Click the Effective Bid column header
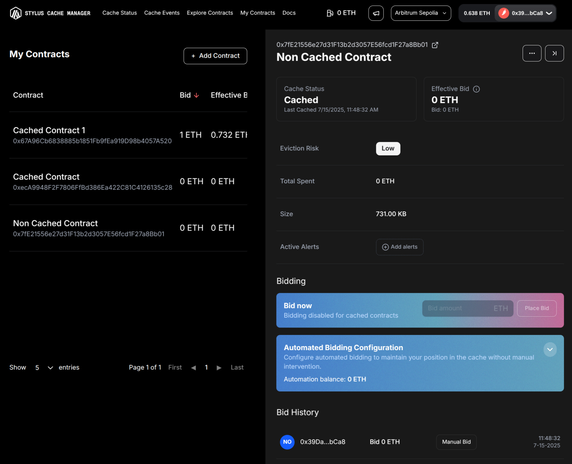Screen dimensions: 572x464 [x=229, y=95]
